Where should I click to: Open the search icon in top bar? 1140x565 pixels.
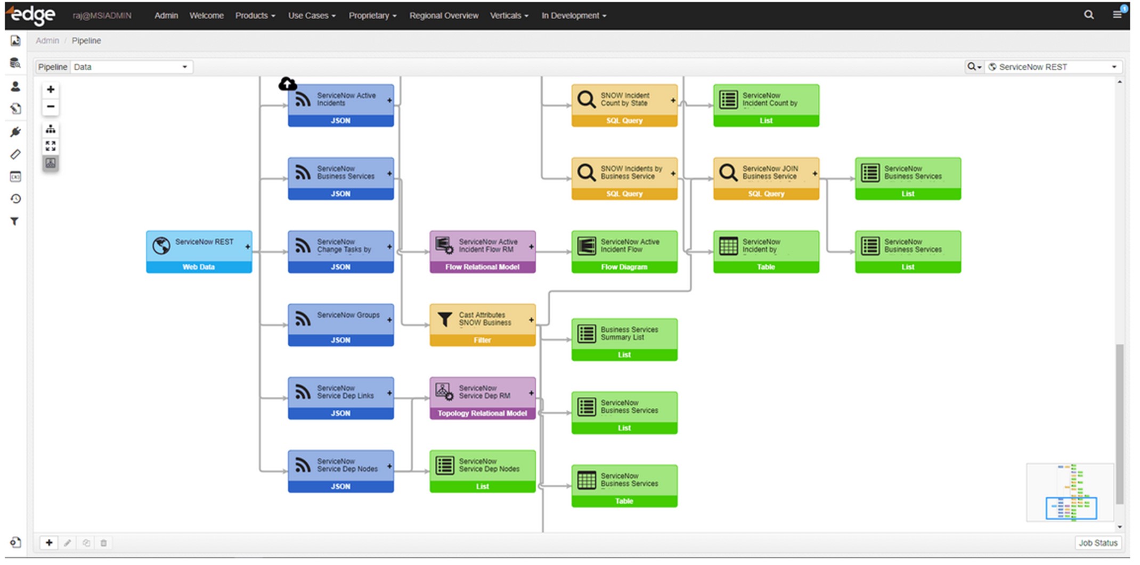click(x=1089, y=15)
